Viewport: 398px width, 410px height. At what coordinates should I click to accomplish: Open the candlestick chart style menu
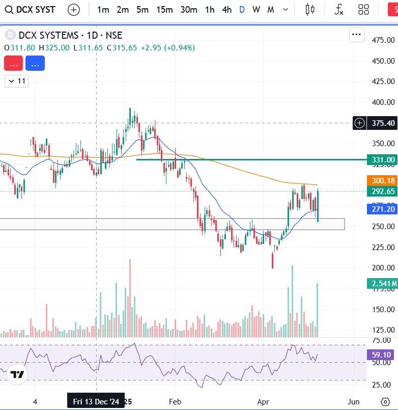tap(310, 10)
